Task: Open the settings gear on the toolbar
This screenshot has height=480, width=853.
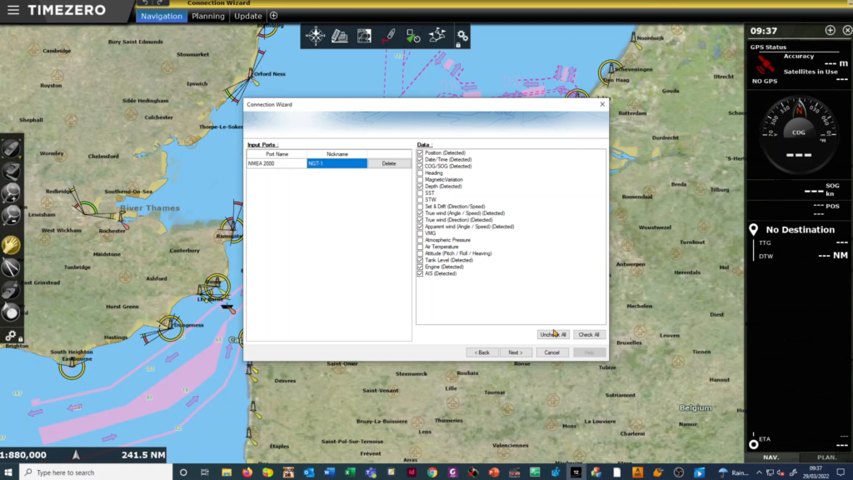Action: click(x=461, y=36)
